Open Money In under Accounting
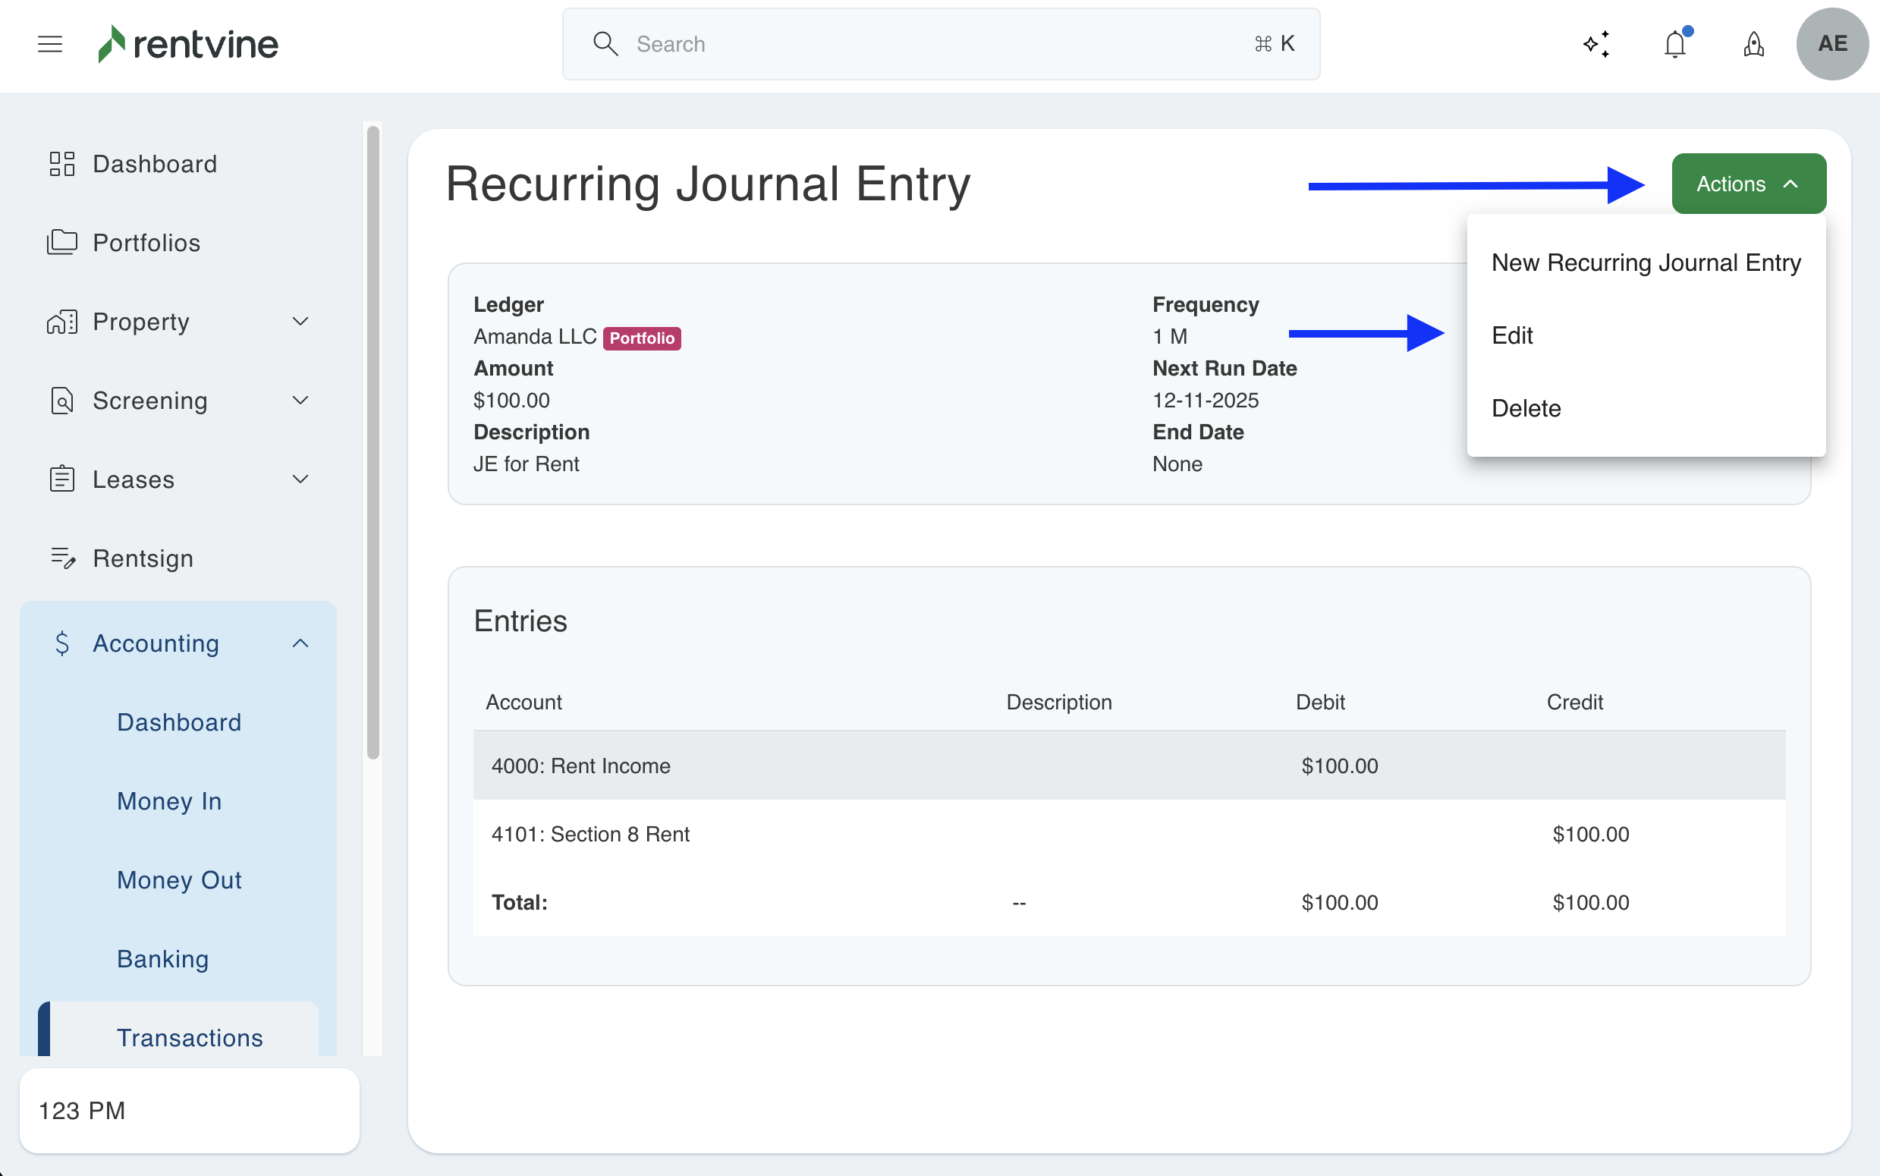Viewport: 1880px width, 1176px height. pos(169,801)
